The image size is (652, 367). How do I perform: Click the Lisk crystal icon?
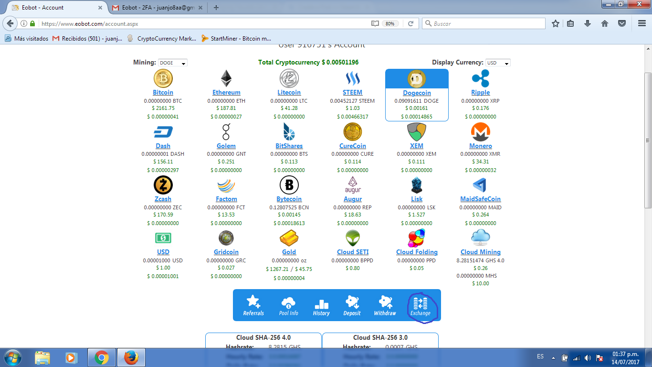pos(417,185)
